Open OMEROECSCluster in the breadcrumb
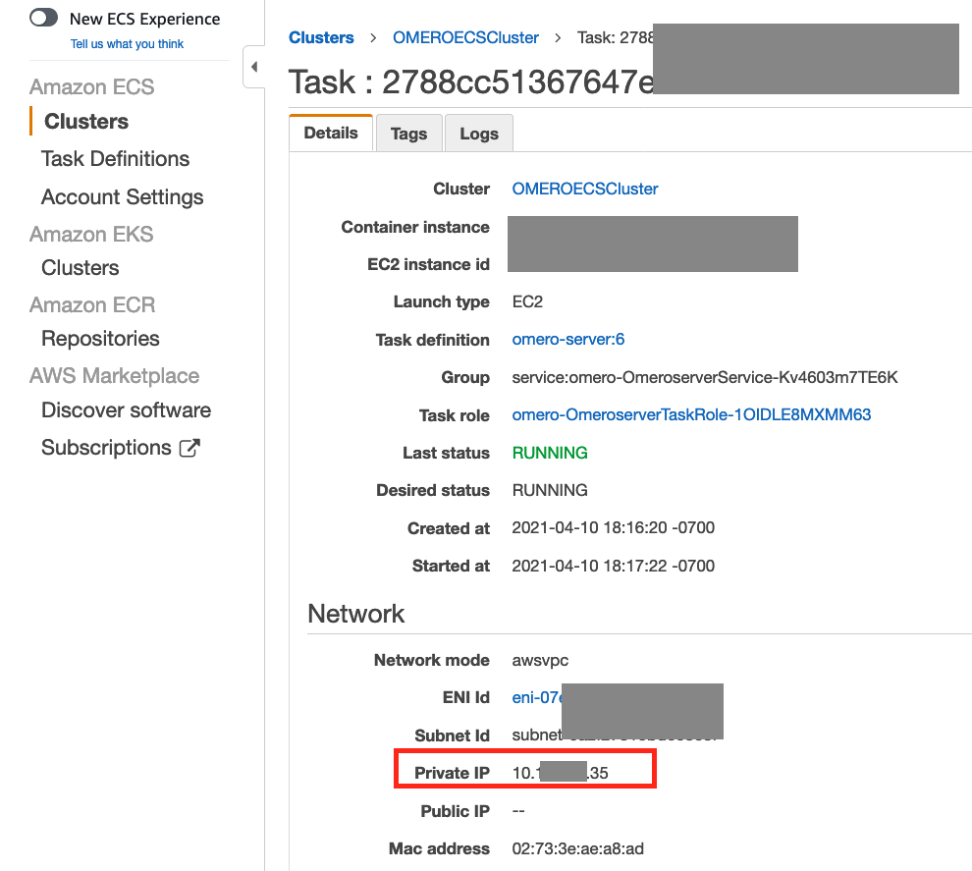 point(465,38)
